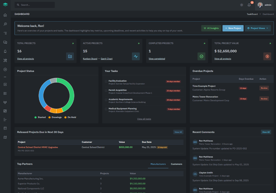Open the calendar icon in sidebar
276x193 pixels.
5,128
